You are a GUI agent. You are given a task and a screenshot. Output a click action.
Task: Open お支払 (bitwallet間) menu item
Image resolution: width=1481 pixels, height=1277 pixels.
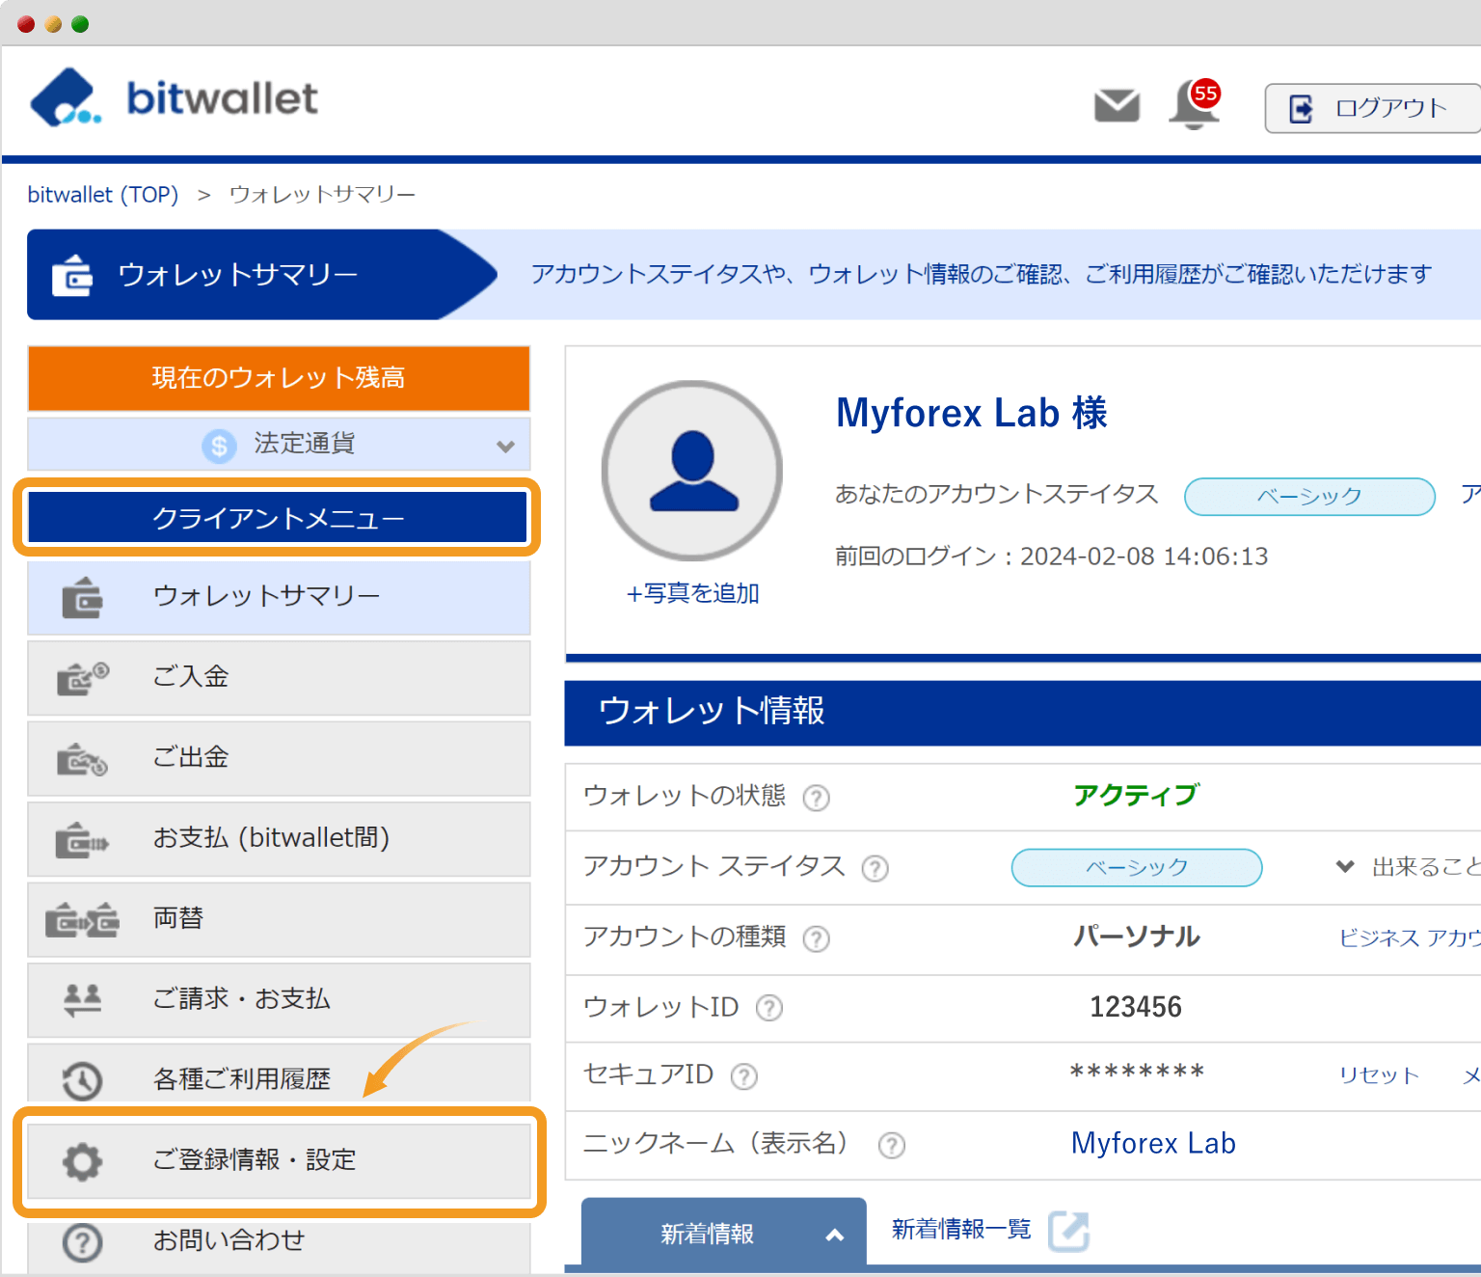pyautogui.click(x=279, y=839)
